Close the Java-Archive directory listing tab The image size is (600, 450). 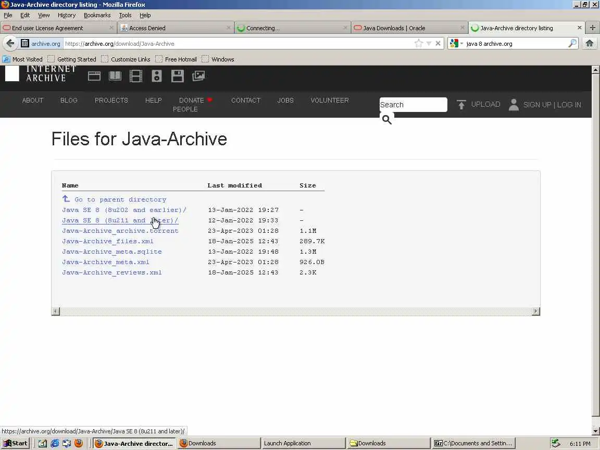coord(579,28)
